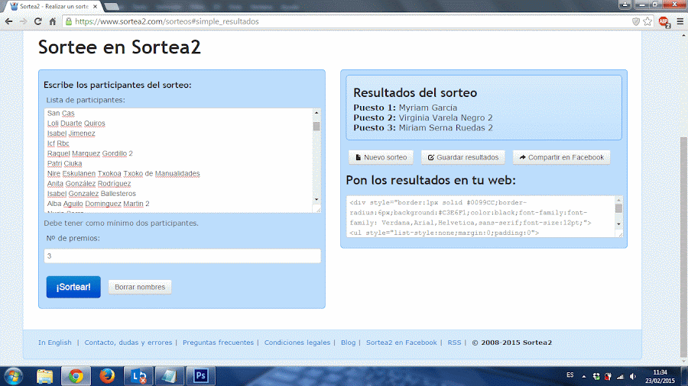This screenshot has height=386, width=688.
Task: Click the green padlock security icon
Action: click(x=69, y=21)
